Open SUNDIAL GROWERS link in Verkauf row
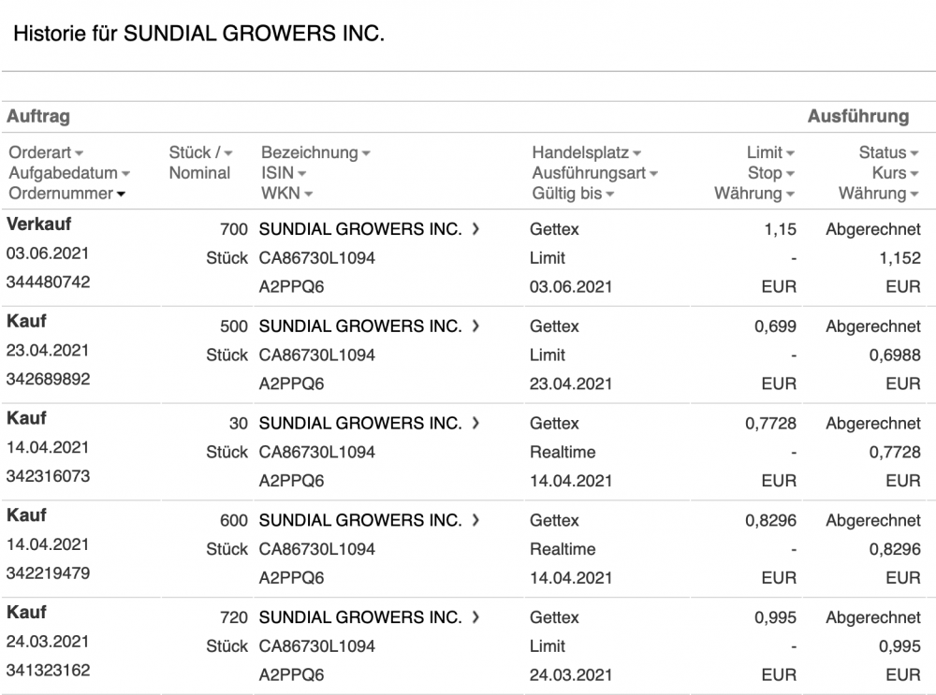The image size is (936, 695). point(359,229)
